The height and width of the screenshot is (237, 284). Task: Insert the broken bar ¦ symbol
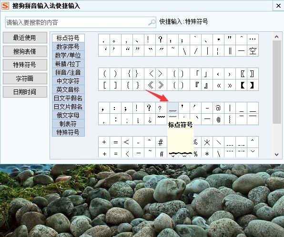click(218, 51)
